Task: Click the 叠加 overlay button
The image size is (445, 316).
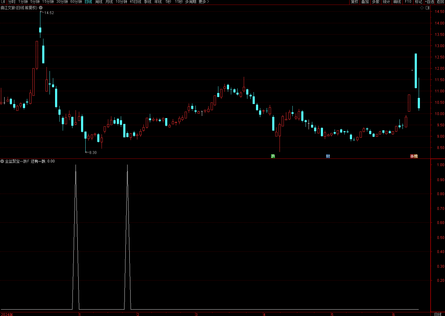Action: 365,2
